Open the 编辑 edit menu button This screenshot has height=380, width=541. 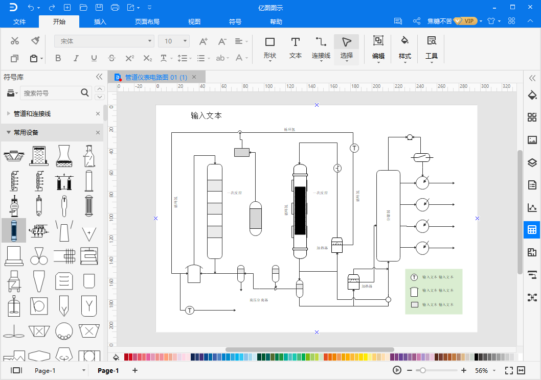[378, 49]
